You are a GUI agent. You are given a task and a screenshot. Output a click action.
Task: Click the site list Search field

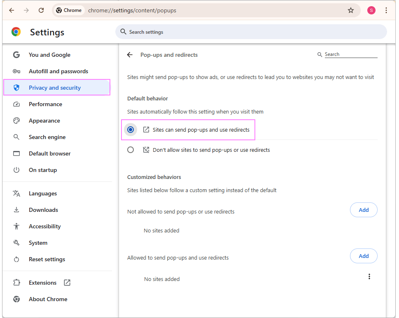(351, 54)
